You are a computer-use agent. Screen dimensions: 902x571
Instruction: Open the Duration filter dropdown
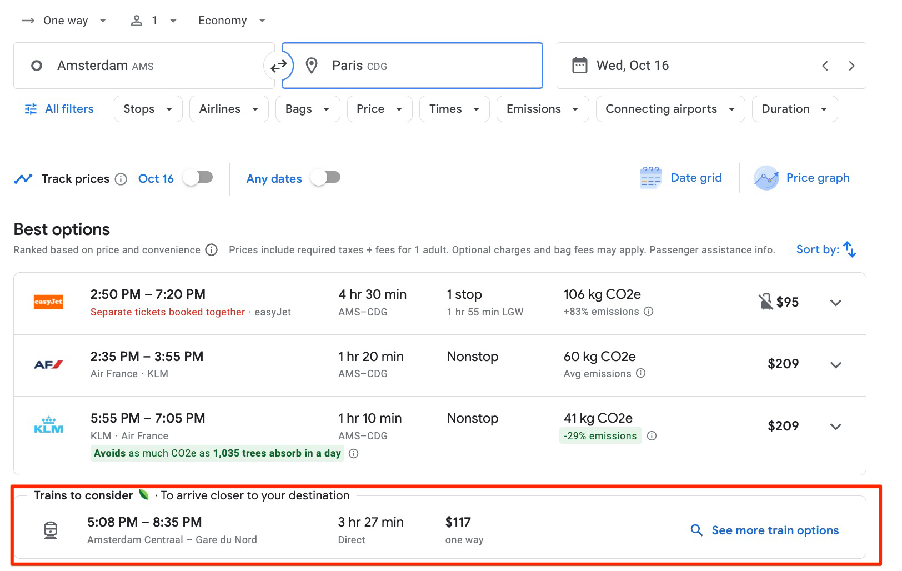coord(794,109)
